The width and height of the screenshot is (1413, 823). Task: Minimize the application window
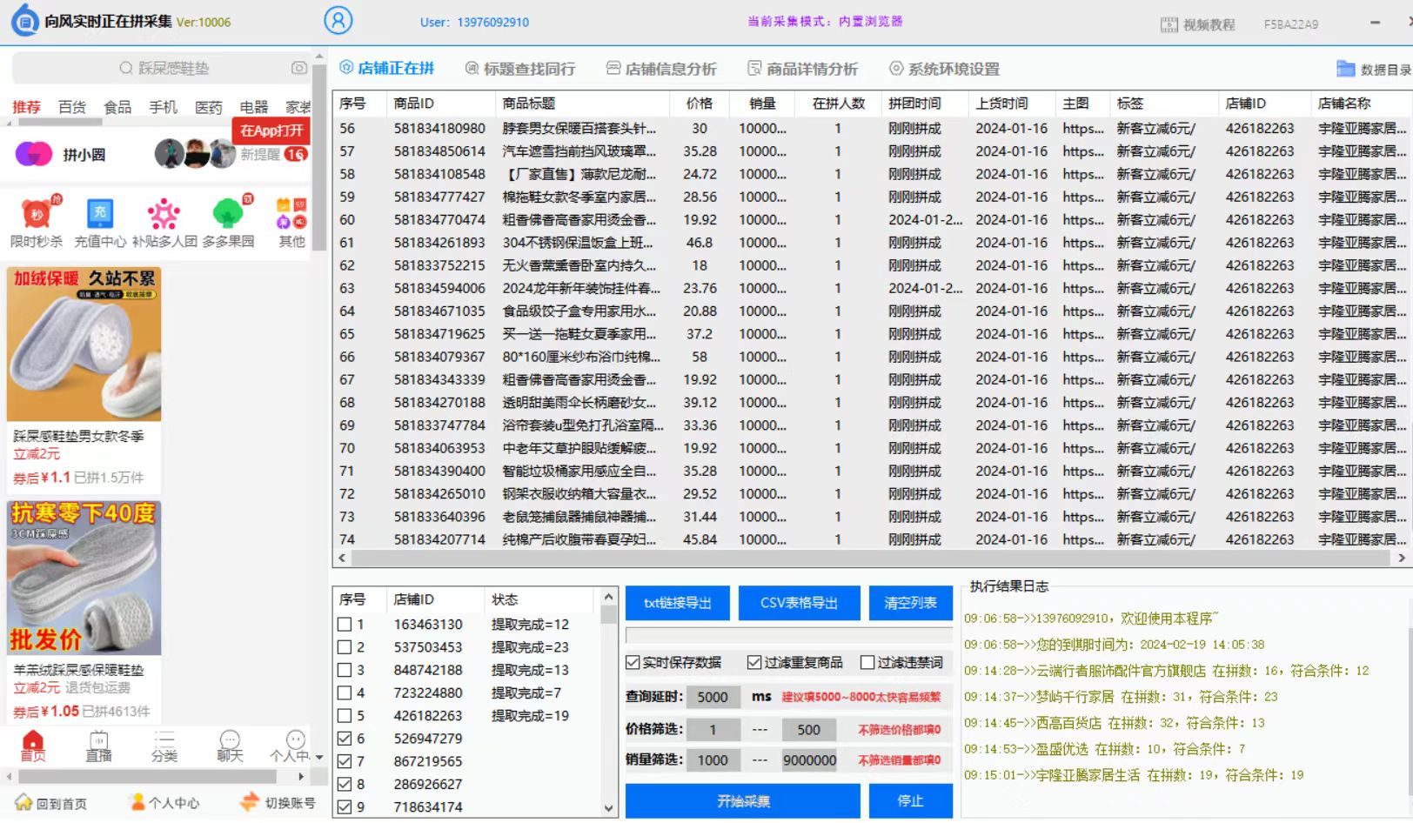pyautogui.click(x=1375, y=23)
